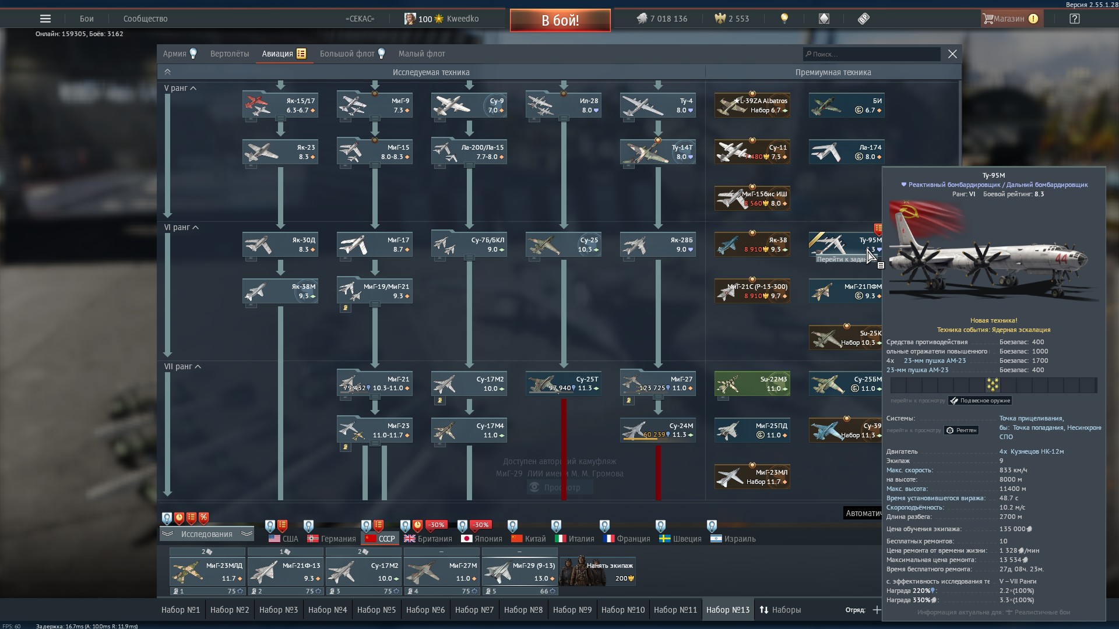Expand the Исследования dropdown panel
The height and width of the screenshot is (629, 1119).
click(206, 534)
